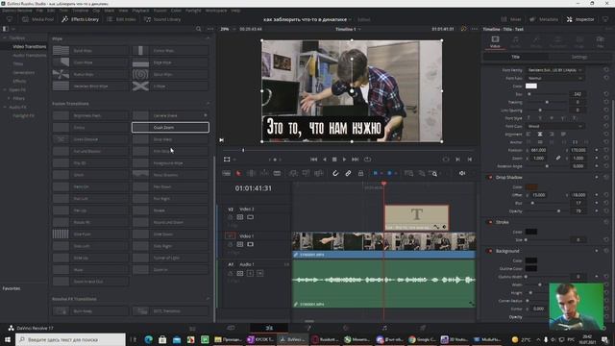
Task: Open the Video tab in Inspector
Action: tap(495, 41)
